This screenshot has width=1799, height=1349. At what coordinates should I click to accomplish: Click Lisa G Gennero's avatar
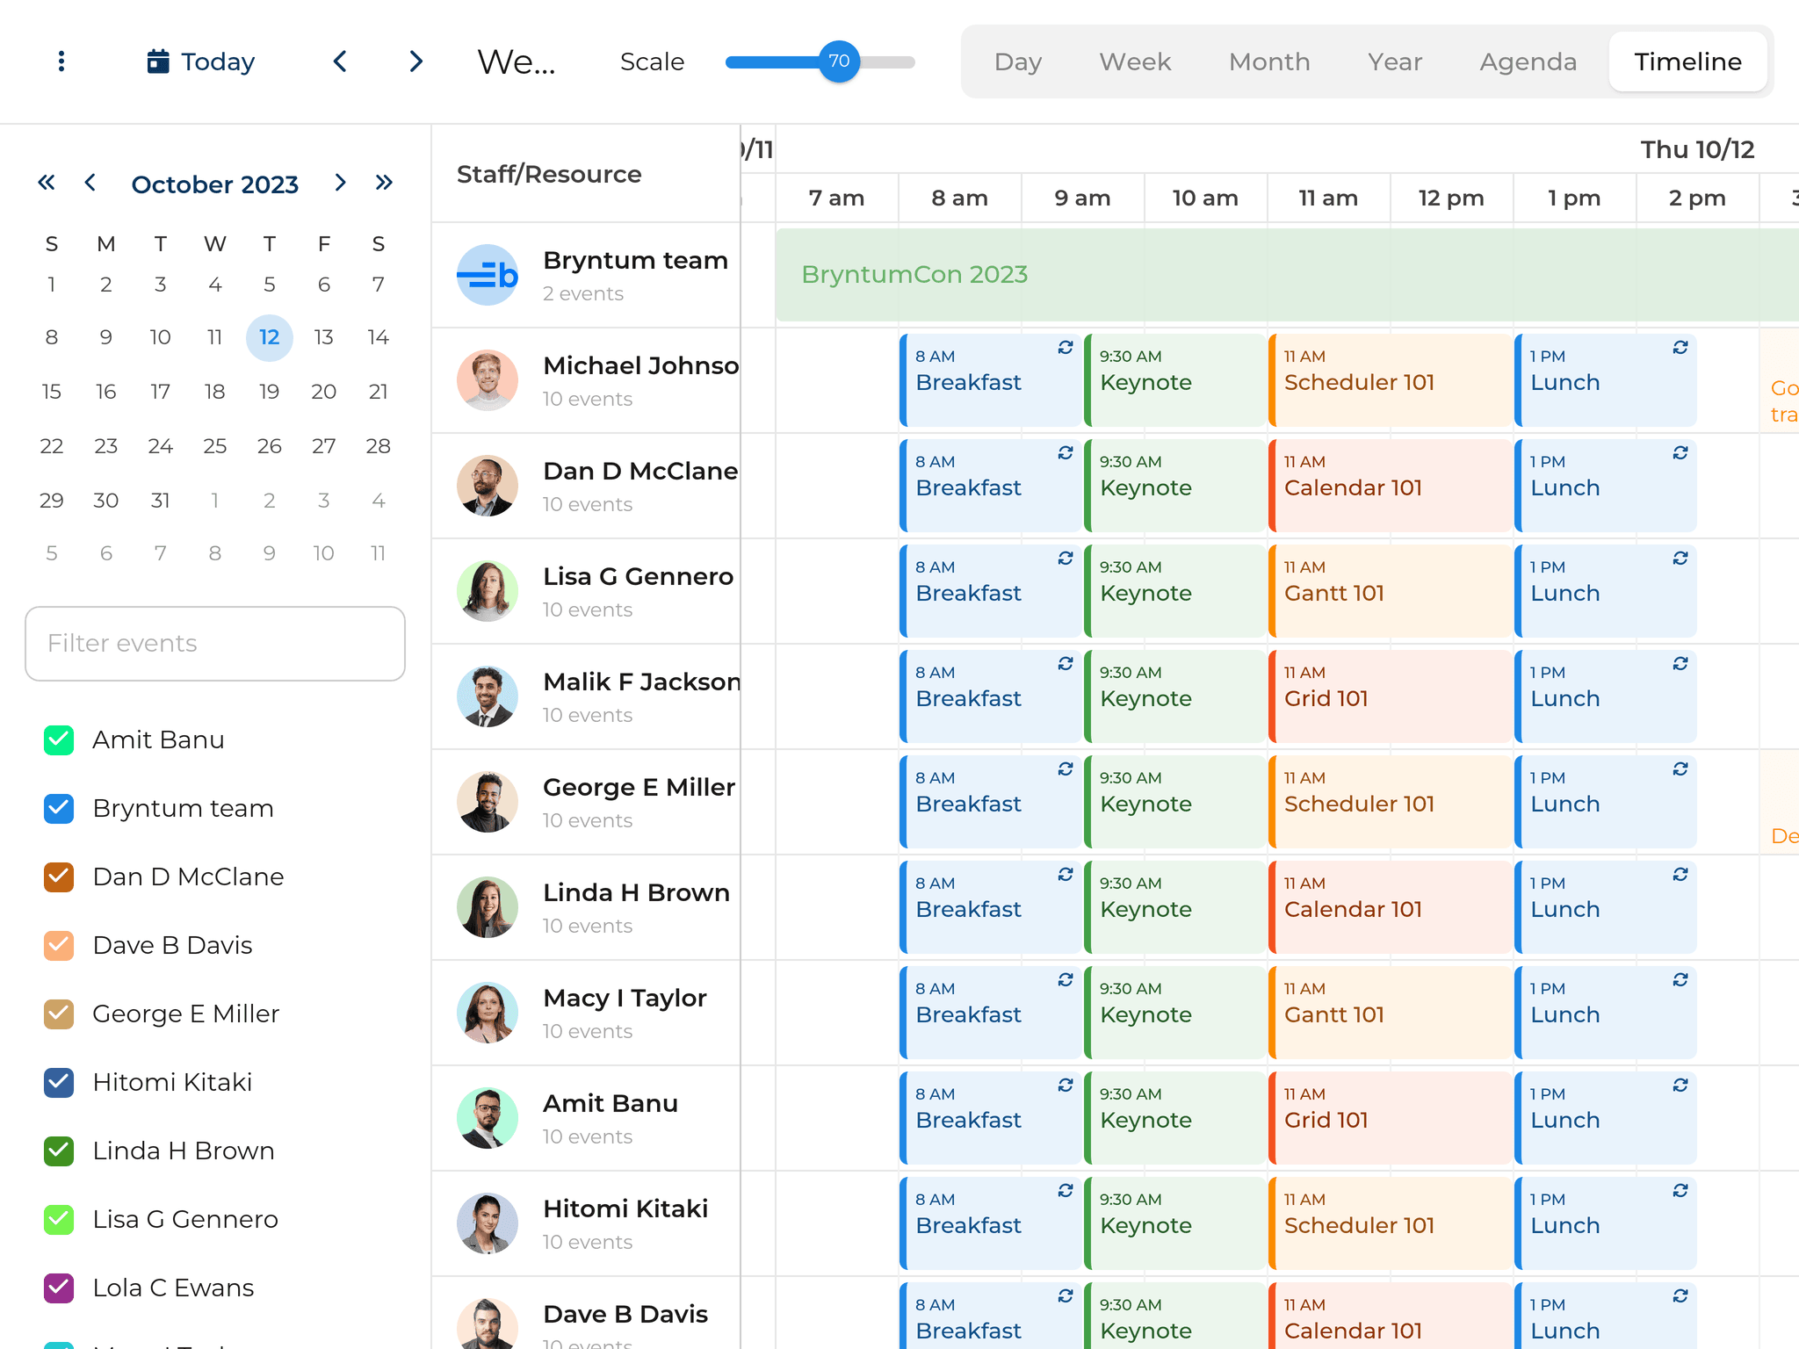pyautogui.click(x=488, y=591)
